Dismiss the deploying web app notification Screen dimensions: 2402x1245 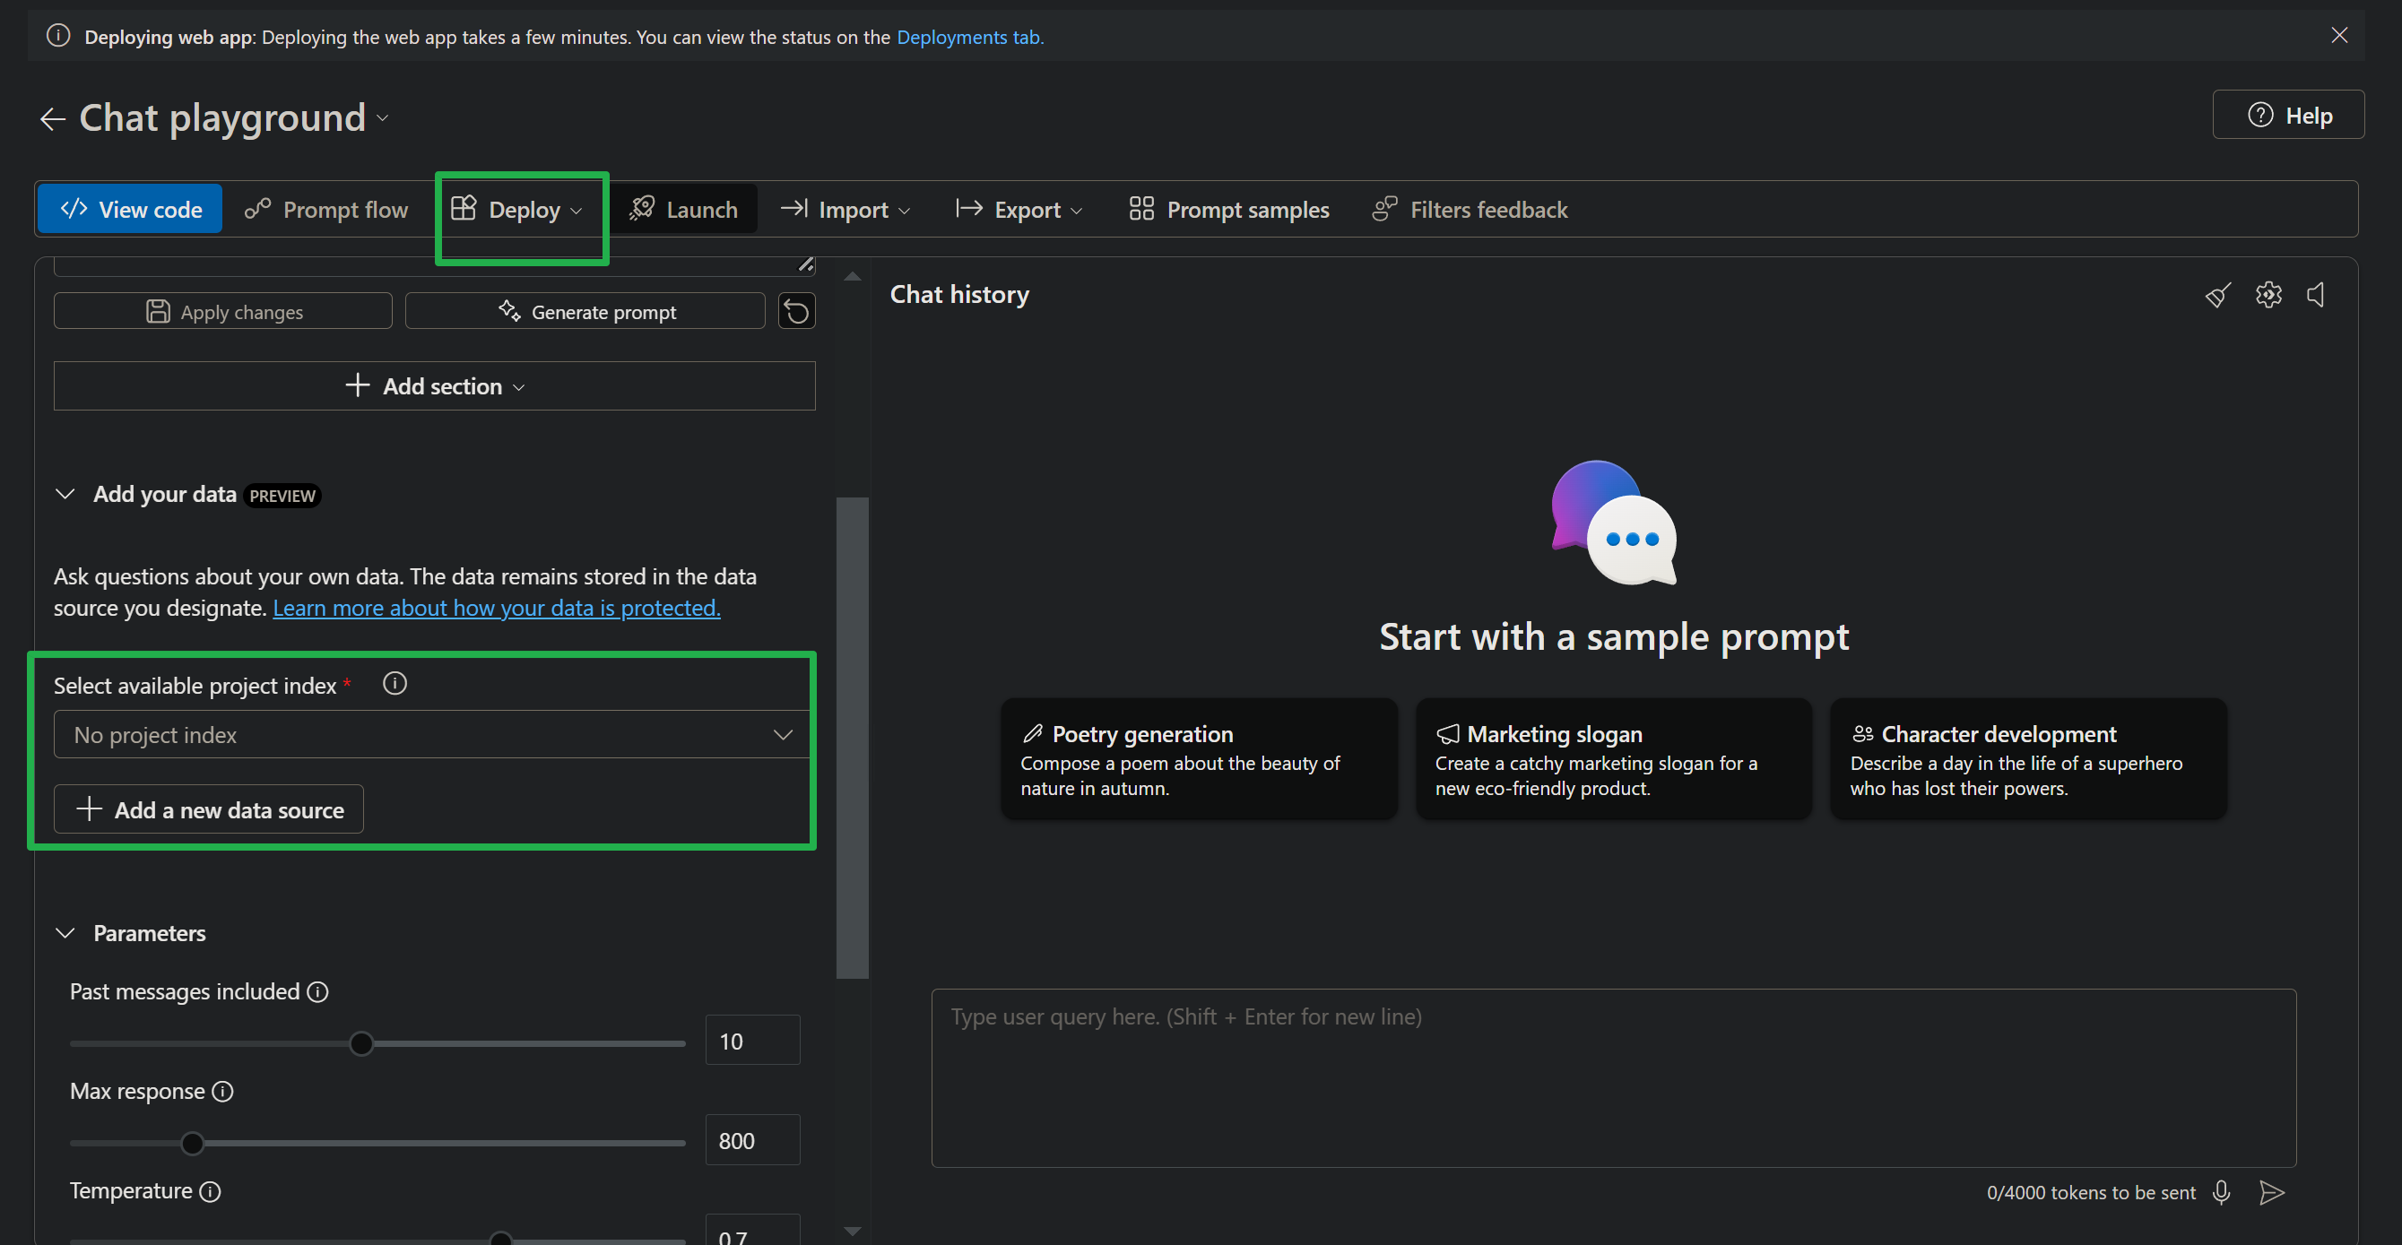2338,36
